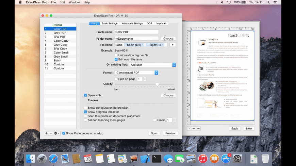Open the File menu
The image size is (296, 166).
pyautogui.click(x=53, y=2)
